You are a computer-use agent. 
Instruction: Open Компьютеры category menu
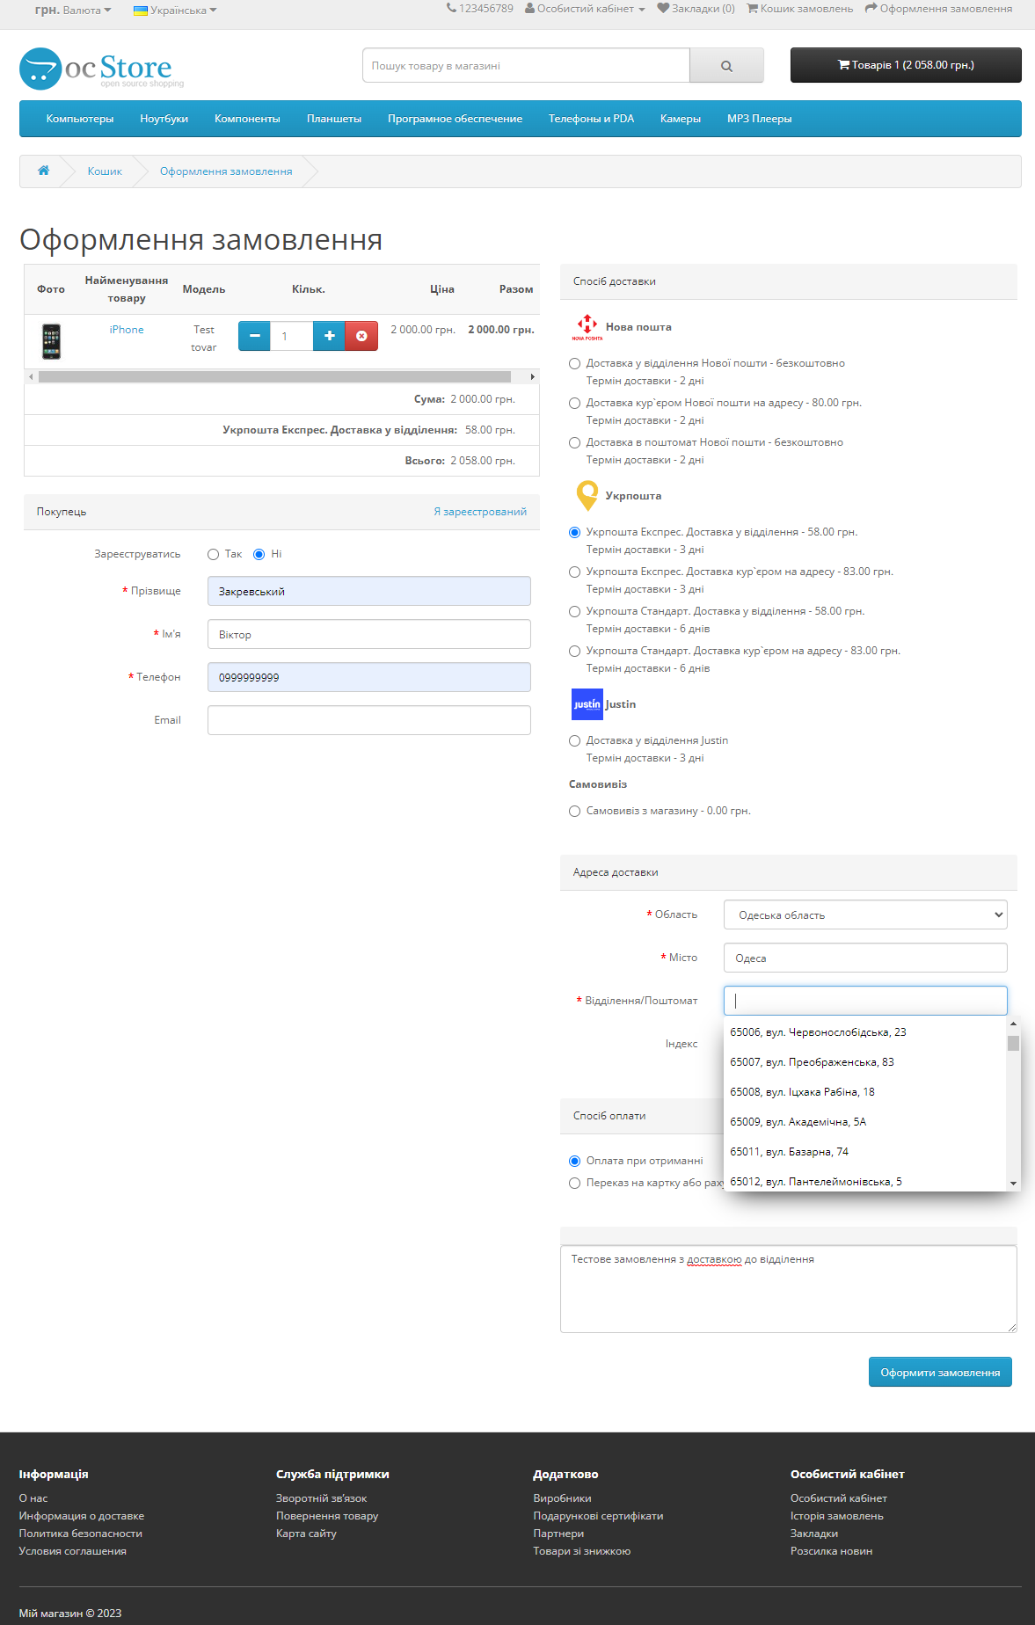[80, 119]
